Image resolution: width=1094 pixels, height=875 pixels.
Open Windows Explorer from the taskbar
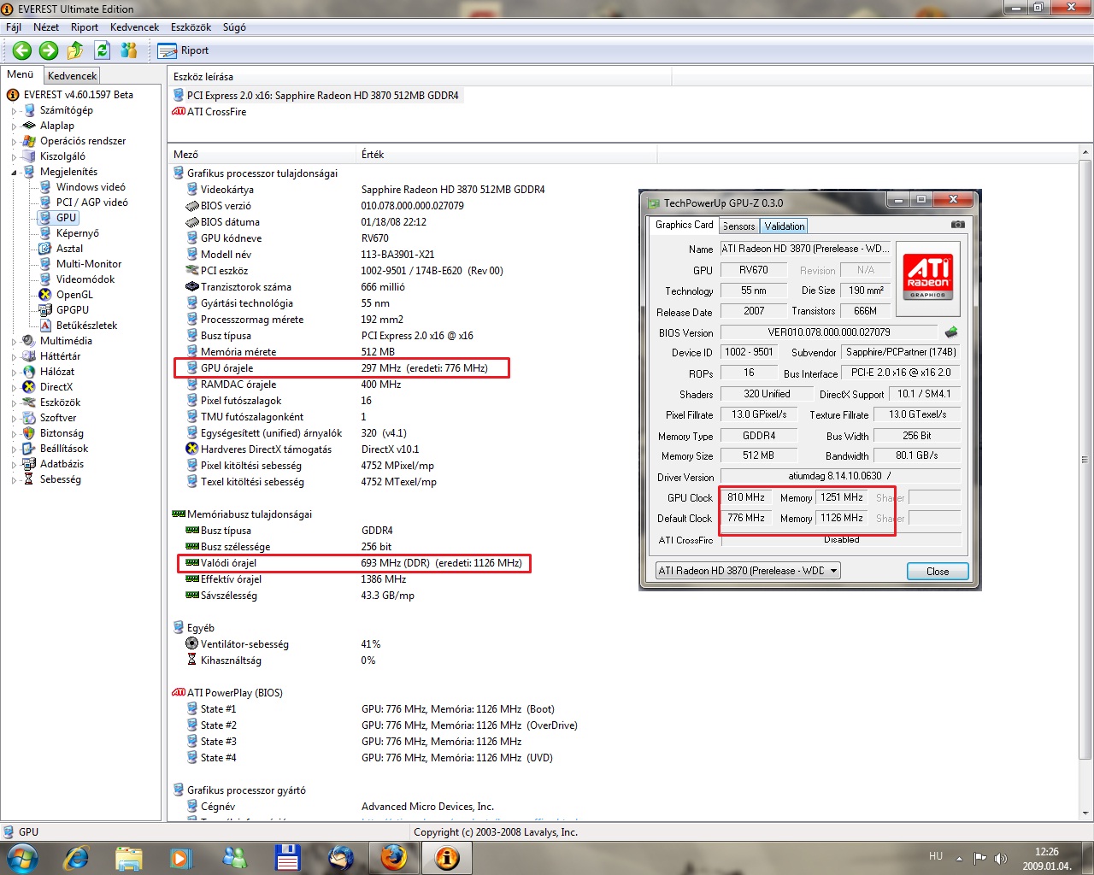(x=128, y=857)
